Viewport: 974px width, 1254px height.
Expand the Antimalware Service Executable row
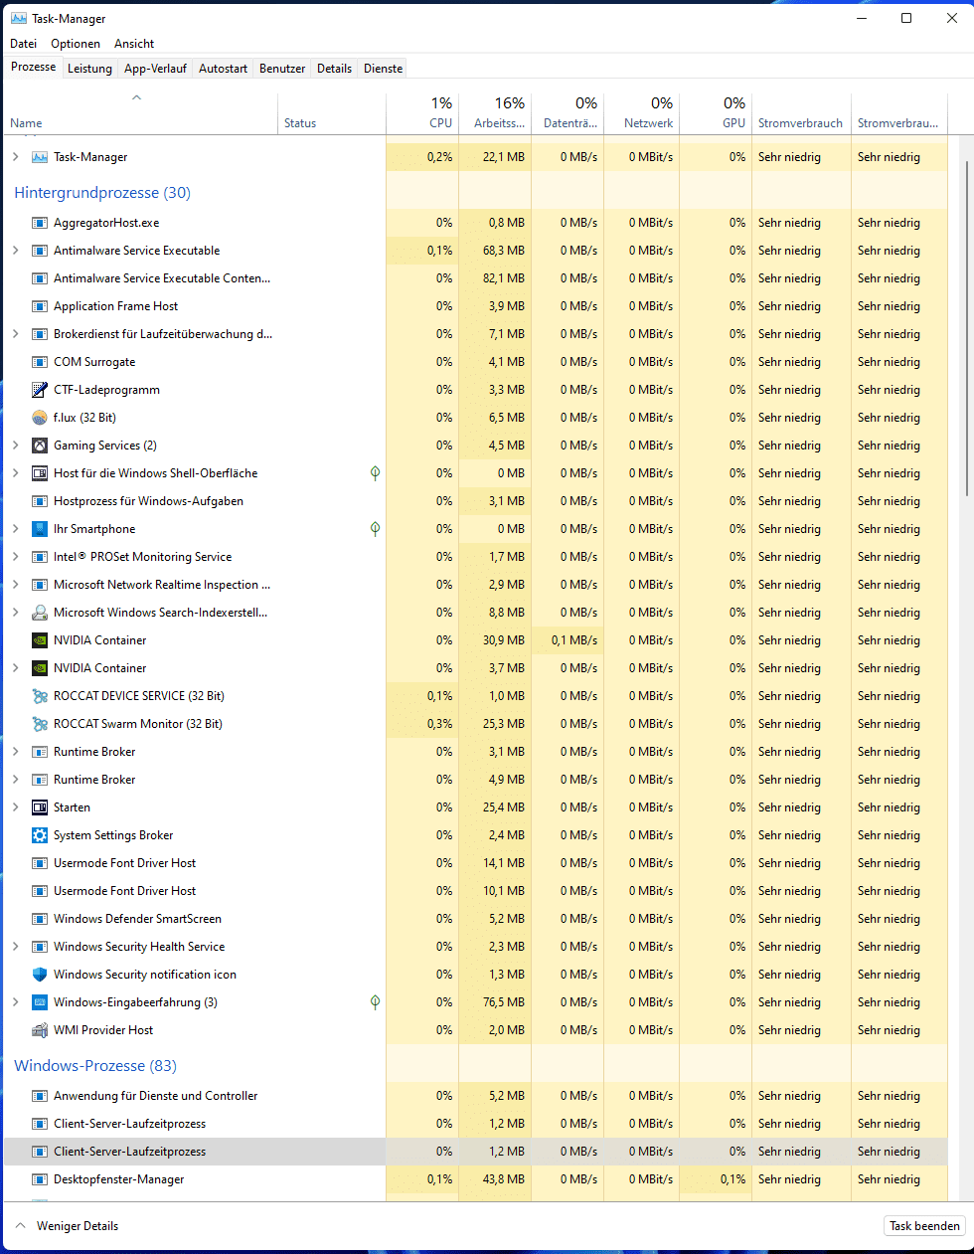(x=15, y=251)
